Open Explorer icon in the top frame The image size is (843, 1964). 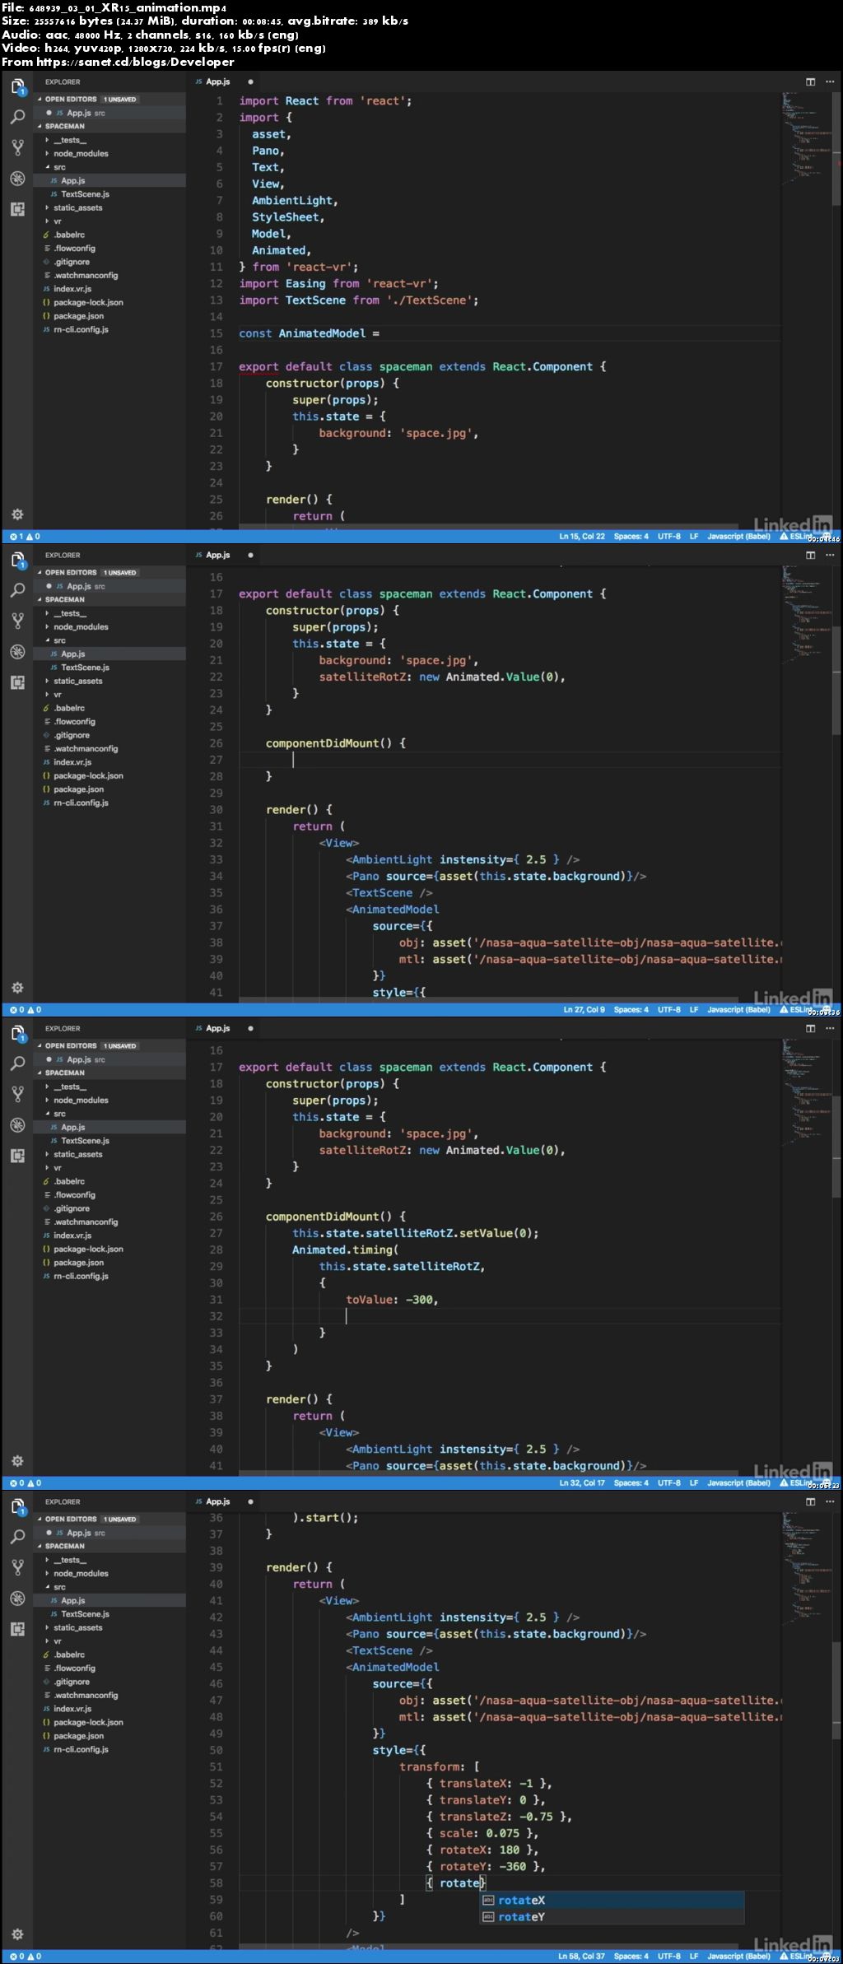[x=17, y=86]
